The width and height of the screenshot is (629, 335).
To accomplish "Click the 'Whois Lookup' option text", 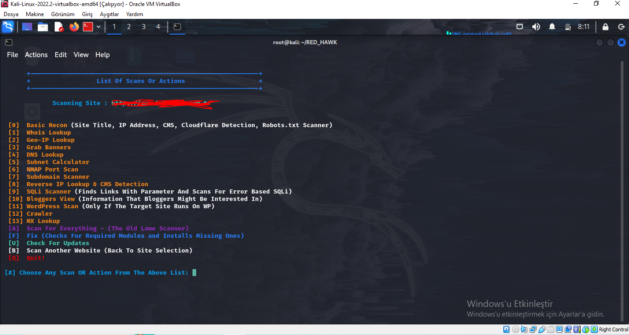I will click(x=49, y=133).
